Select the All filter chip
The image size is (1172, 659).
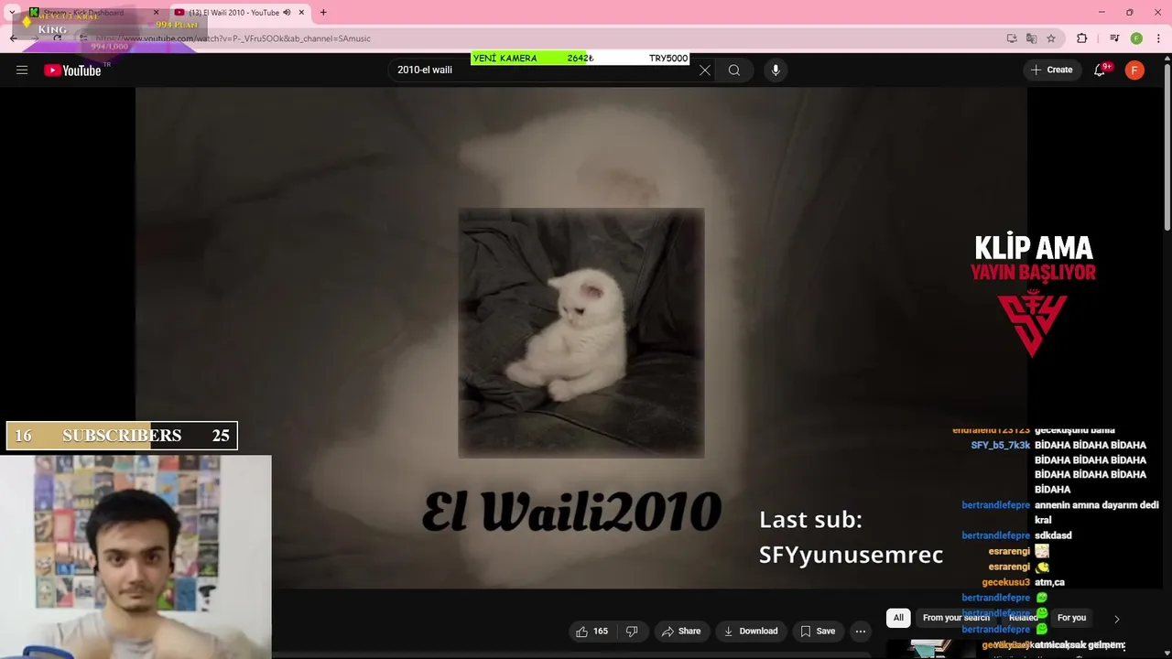(x=898, y=618)
